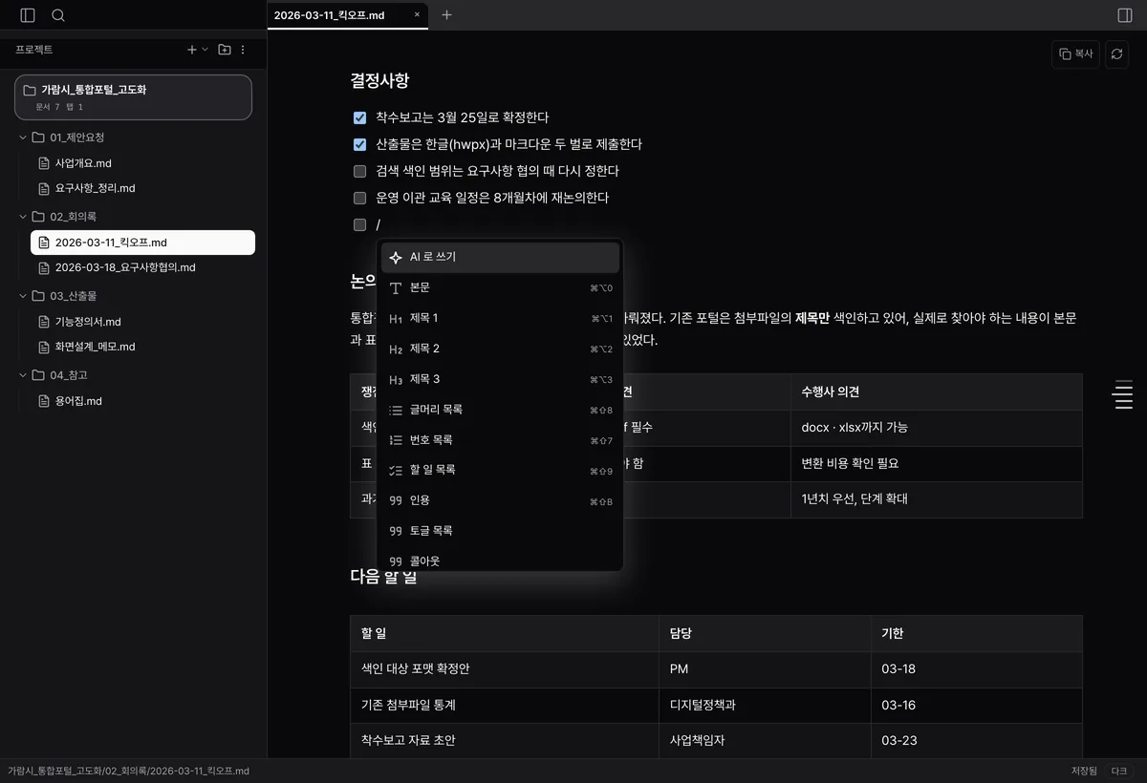The width and height of the screenshot is (1147, 783).
Task: Open the 요구사항_정리.md file icon
Action: (x=44, y=188)
